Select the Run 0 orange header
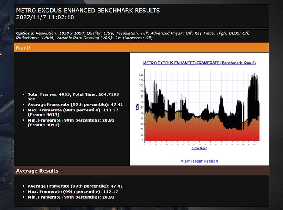Image resolution: width=283 pixels, height=210 pixels. (141, 47)
